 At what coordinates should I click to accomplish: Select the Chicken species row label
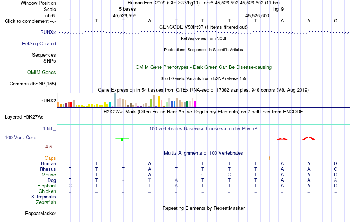[47, 191]
